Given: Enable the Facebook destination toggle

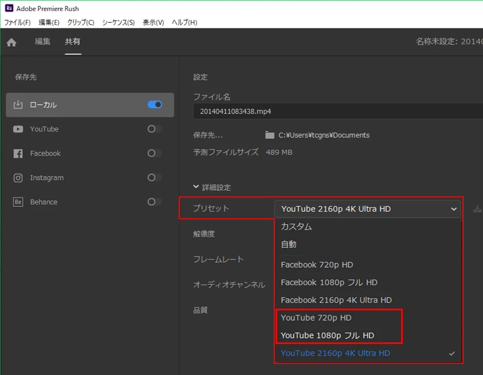Looking at the screenshot, I should pyautogui.click(x=154, y=153).
